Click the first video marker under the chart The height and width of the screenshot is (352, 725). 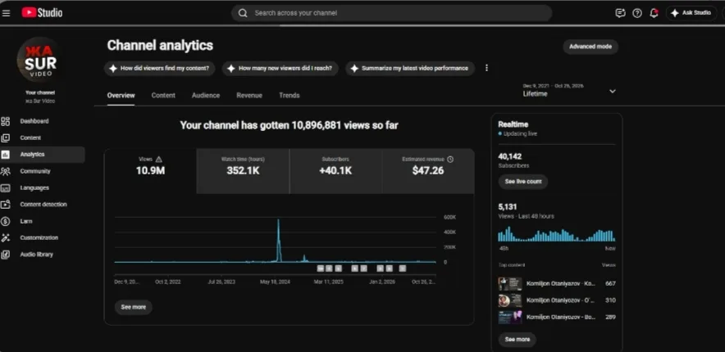tap(321, 268)
